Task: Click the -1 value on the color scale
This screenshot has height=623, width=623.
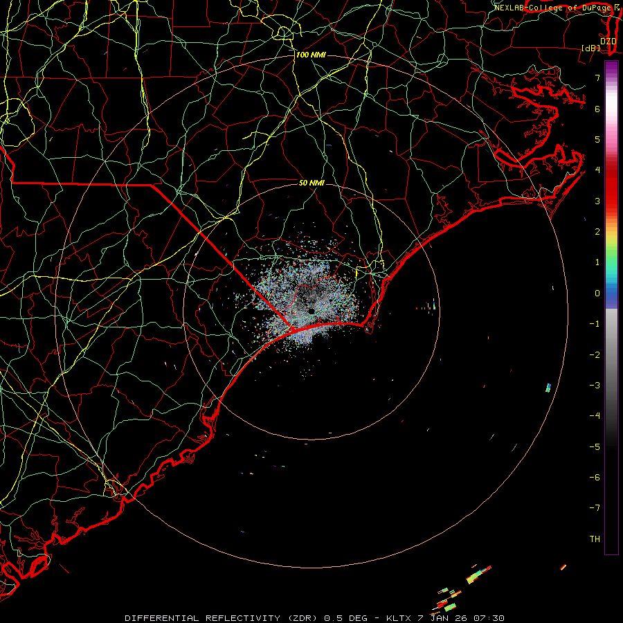Action: (x=595, y=324)
